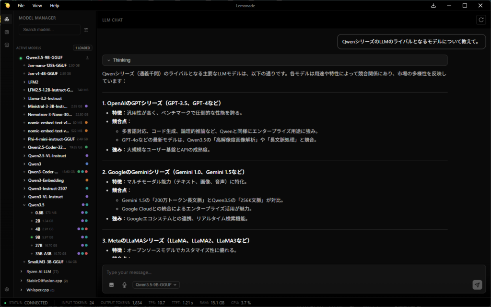
Task: Open the Qwen3.5-9B-GGUF model selector dropdown
Action: tap(156, 285)
